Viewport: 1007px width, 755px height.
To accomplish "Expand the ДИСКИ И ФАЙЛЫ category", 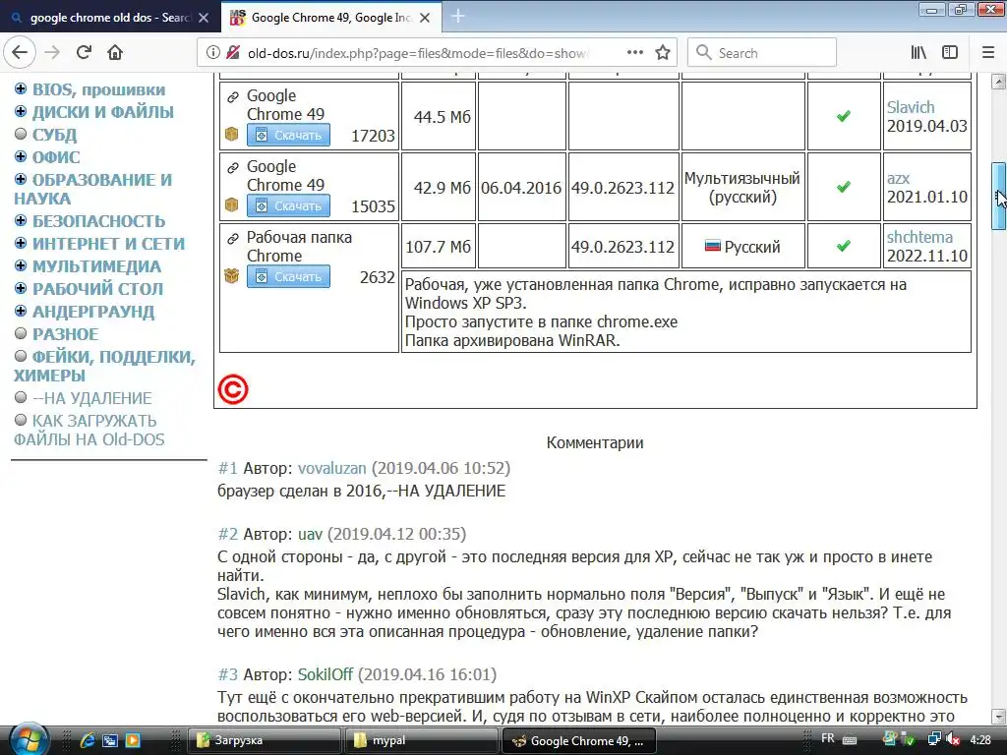I will click(21, 111).
